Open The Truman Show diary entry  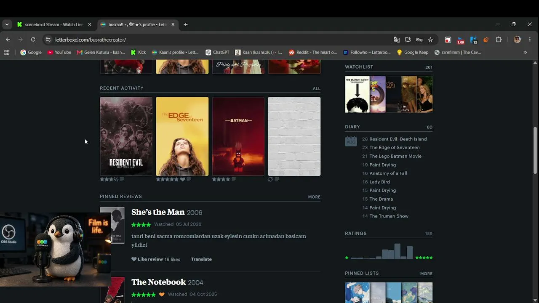tap(389, 216)
